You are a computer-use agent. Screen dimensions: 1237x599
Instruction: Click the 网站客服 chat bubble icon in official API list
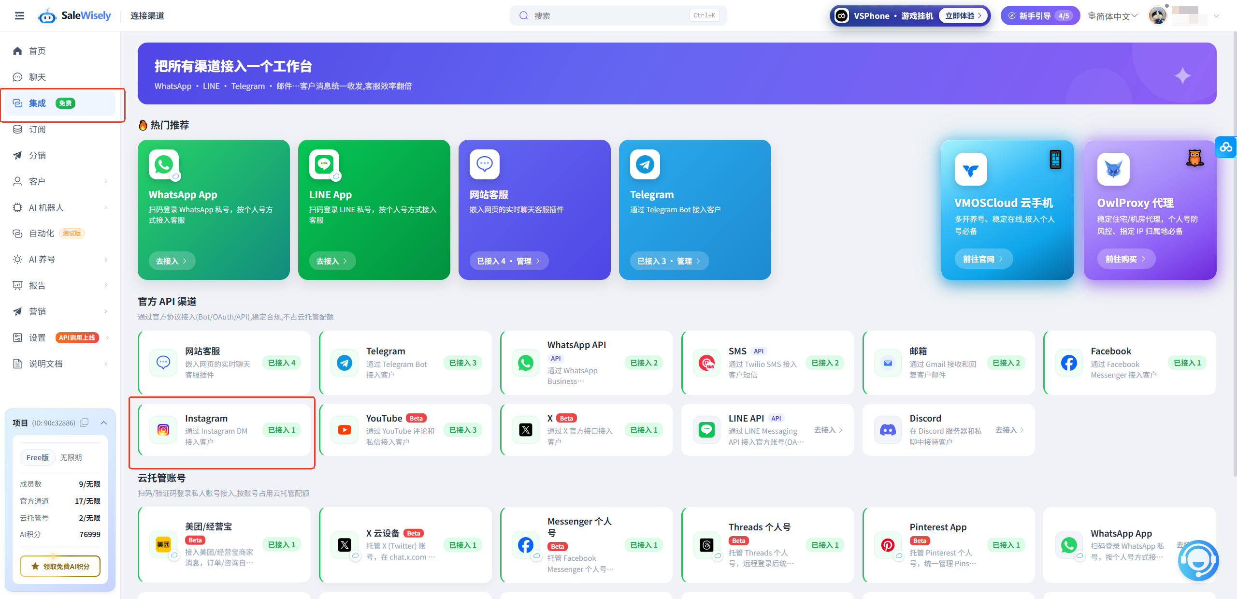163,363
